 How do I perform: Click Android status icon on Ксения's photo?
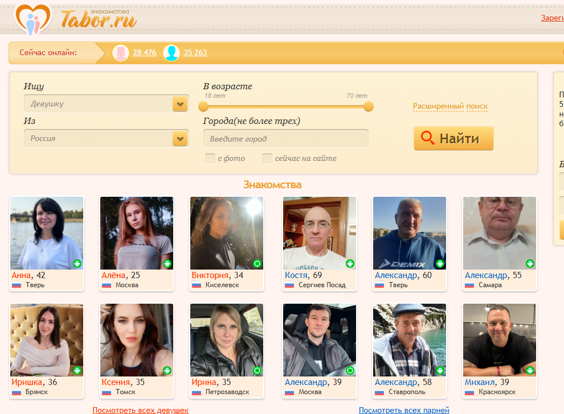tap(167, 371)
